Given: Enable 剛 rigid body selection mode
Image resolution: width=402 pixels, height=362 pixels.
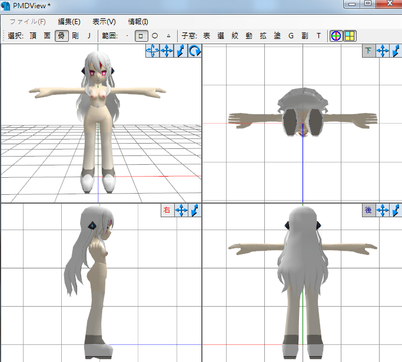Looking at the screenshot, I should point(75,36).
